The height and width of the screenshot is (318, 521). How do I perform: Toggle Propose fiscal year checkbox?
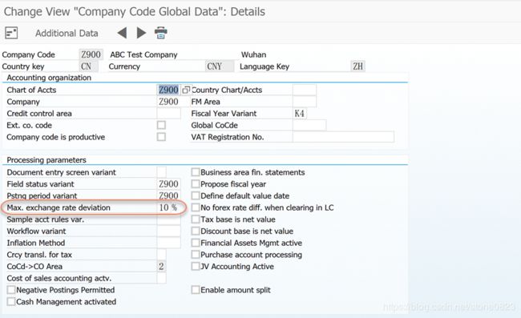pos(196,184)
